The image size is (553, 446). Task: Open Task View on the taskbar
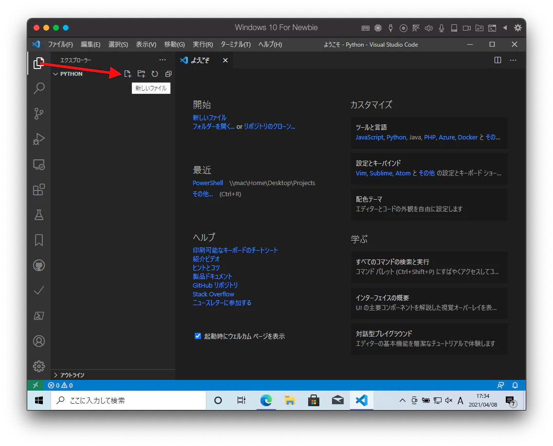pos(241,401)
